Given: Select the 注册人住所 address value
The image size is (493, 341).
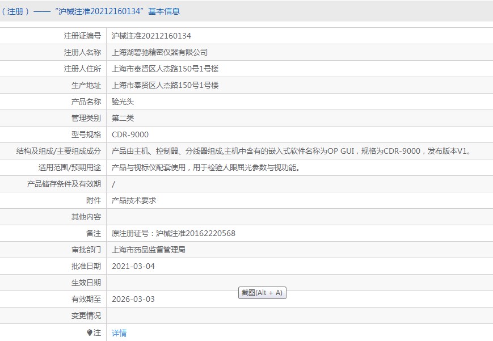Looking at the screenshot, I should tap(165, 69).
